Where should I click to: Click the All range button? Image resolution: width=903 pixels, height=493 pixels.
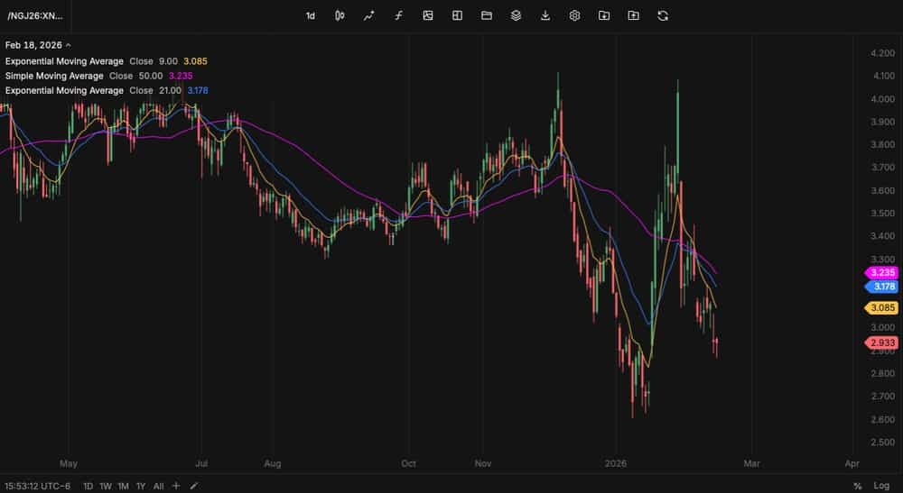(158, 486)
